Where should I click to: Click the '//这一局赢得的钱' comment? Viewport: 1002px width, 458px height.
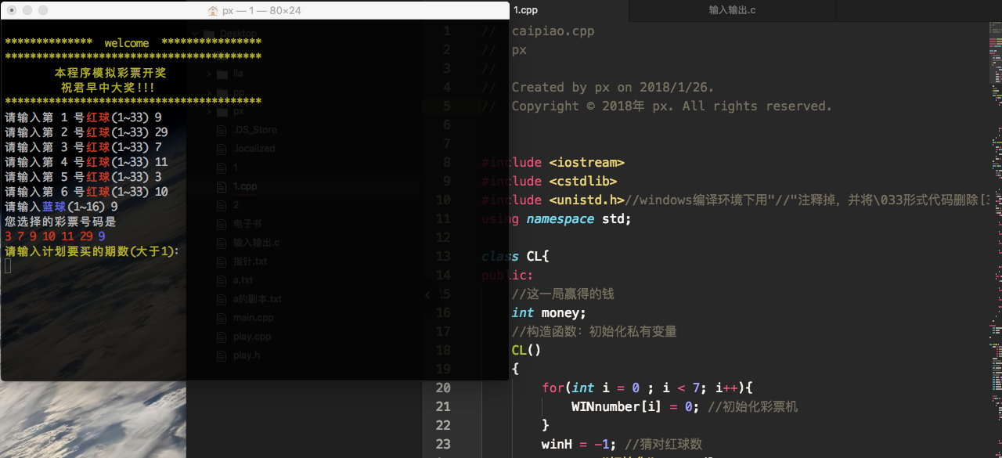[x=563, y=294]
